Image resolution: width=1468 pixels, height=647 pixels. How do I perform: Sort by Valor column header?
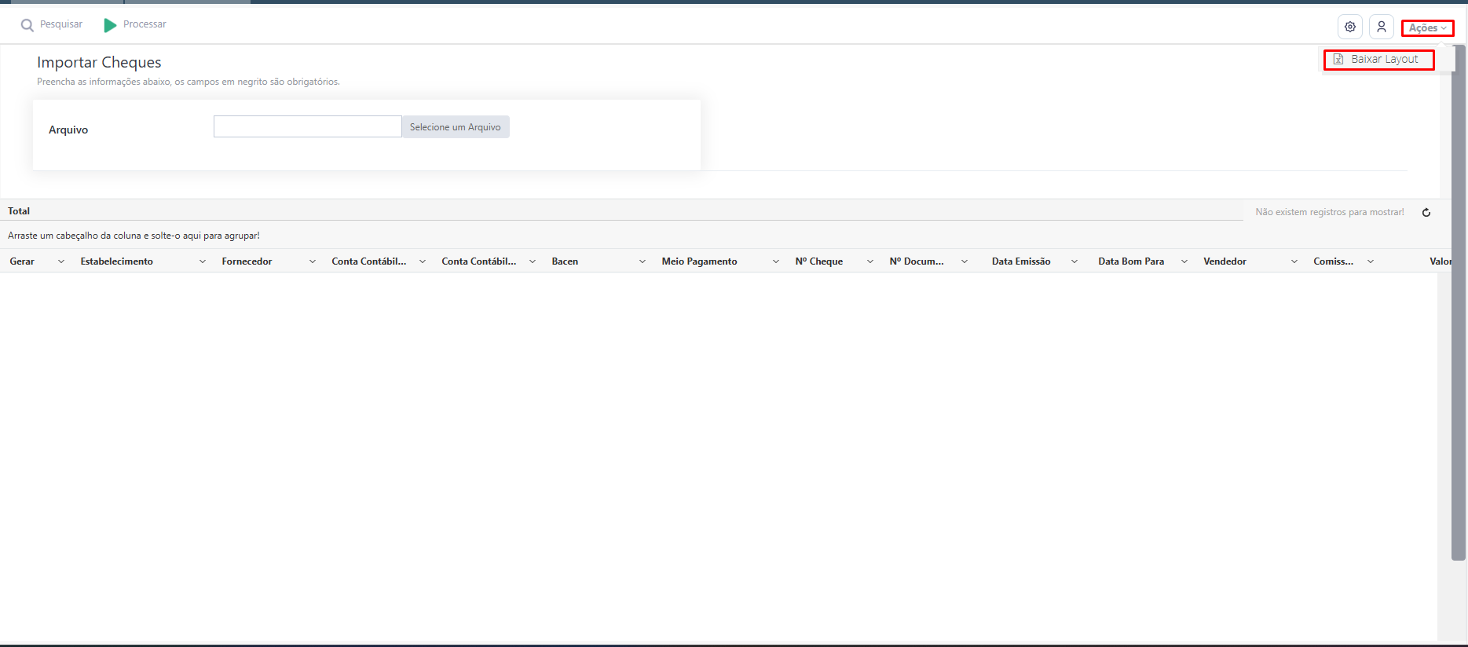click(1441, 261)
